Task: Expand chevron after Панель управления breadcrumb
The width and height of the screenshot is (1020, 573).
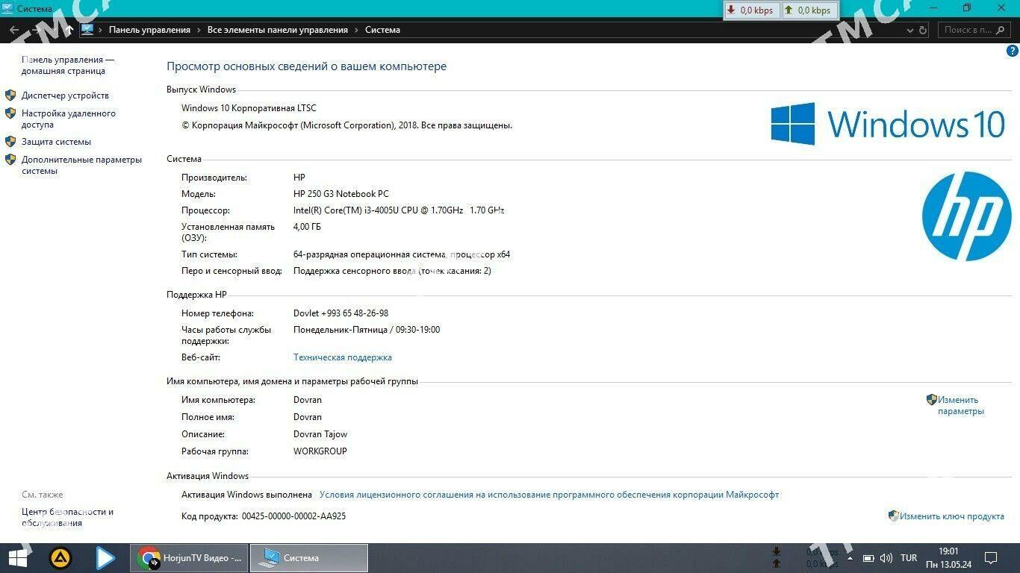Action: pyautogui.click(x=199, y=30)
